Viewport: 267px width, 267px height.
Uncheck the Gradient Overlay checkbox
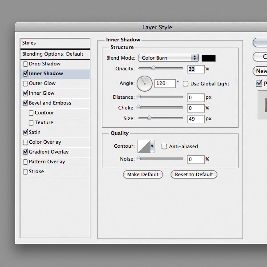pos(25,152)
